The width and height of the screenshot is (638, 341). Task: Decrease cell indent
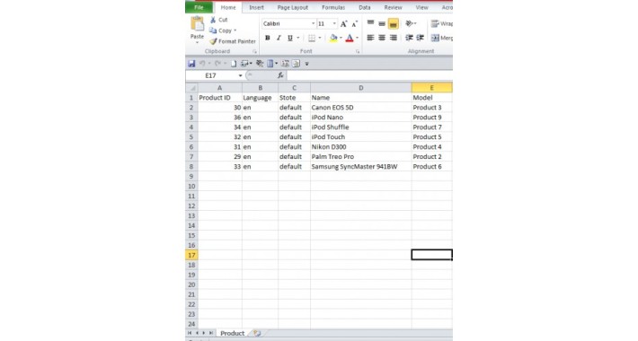click(x=409, y=38)
